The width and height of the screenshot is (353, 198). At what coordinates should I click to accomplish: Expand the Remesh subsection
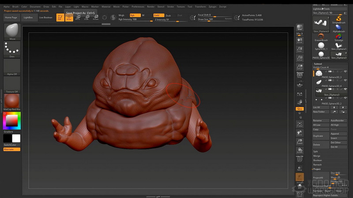317,165
